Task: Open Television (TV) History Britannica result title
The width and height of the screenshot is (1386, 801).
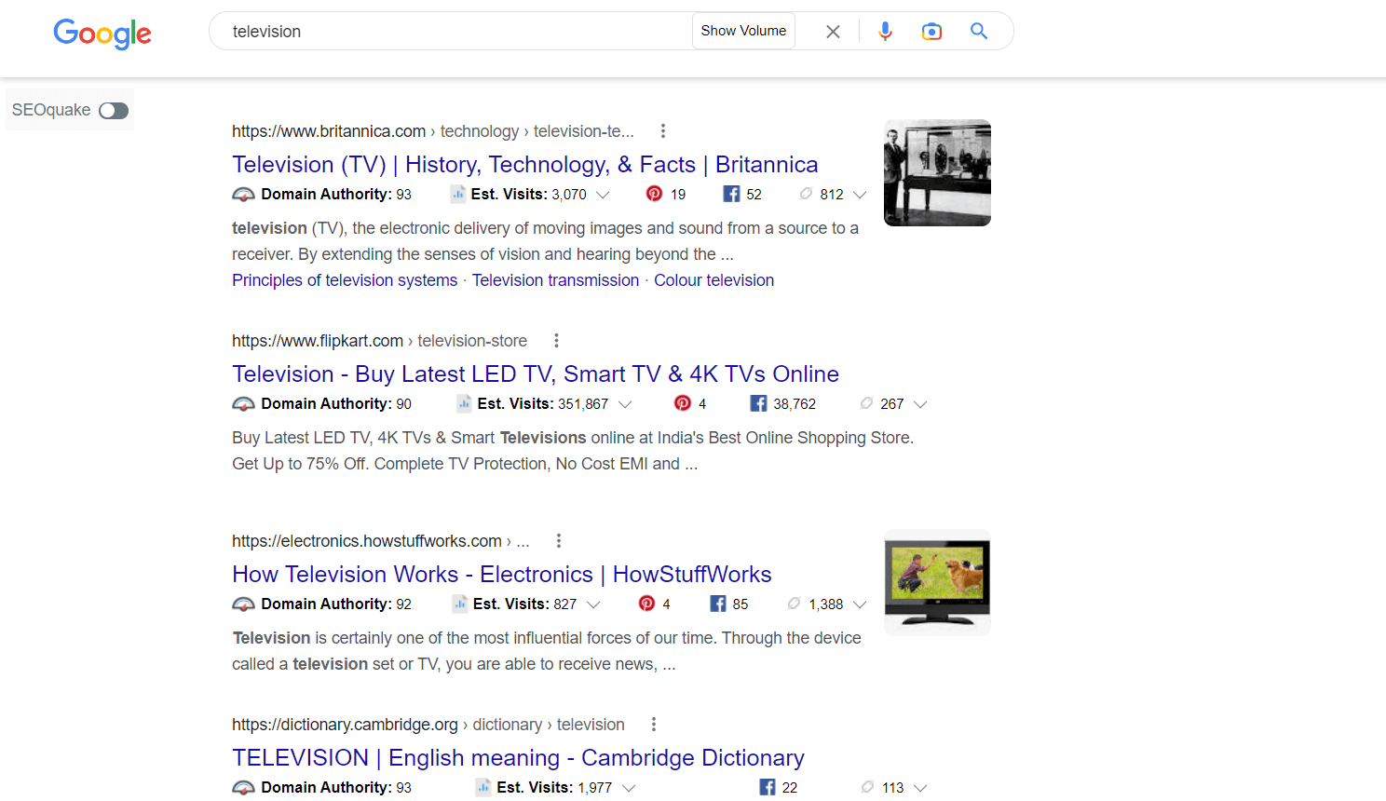Action: pyautogui.click(x=525, y=165)
